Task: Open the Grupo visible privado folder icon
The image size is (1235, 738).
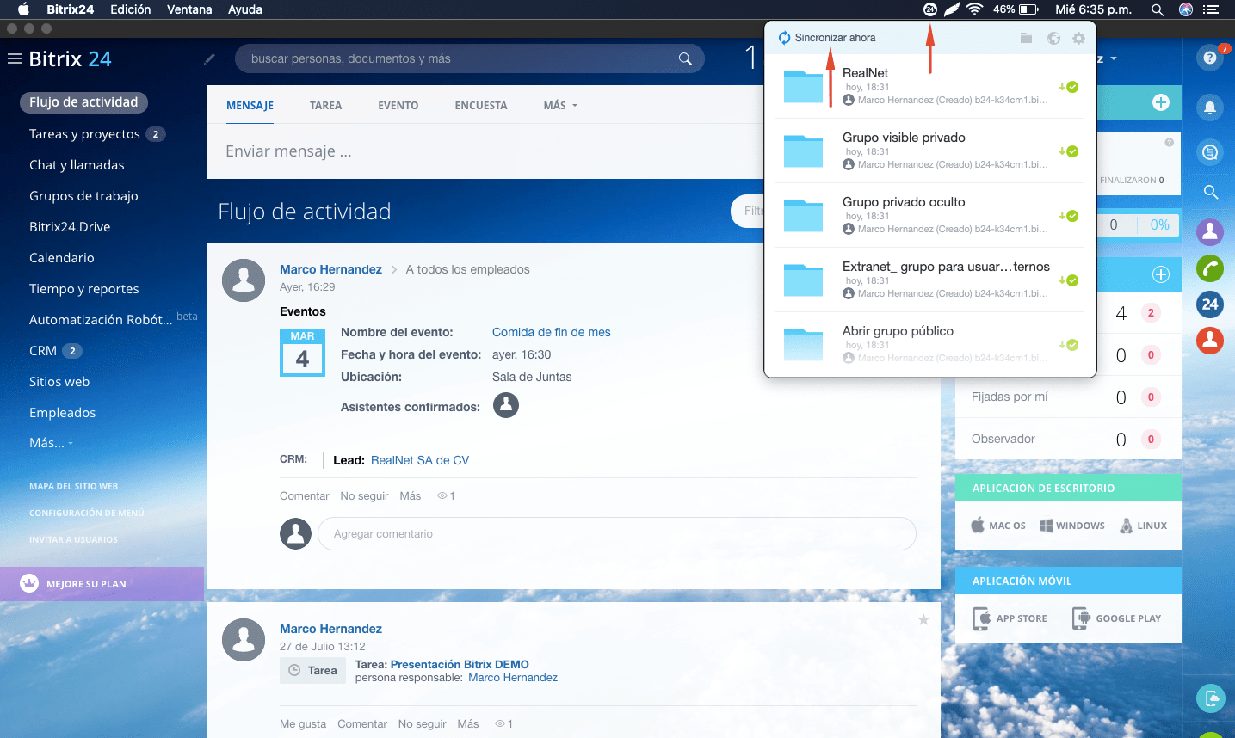Action: (804, 151)
